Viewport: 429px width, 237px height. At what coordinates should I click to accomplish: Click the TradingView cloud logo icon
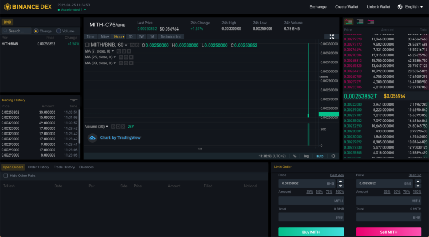pos(92,138)
